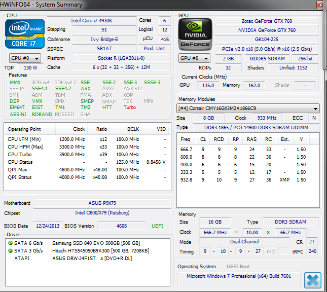This screenshot has width=327, height=292.
Task: Select the CPU LFM (Min) row
Action: 87,139
